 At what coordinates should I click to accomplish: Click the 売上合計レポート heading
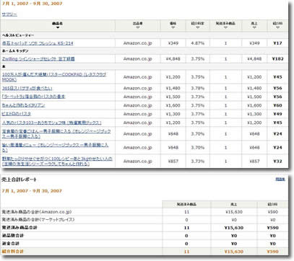(x=19, y=180)
